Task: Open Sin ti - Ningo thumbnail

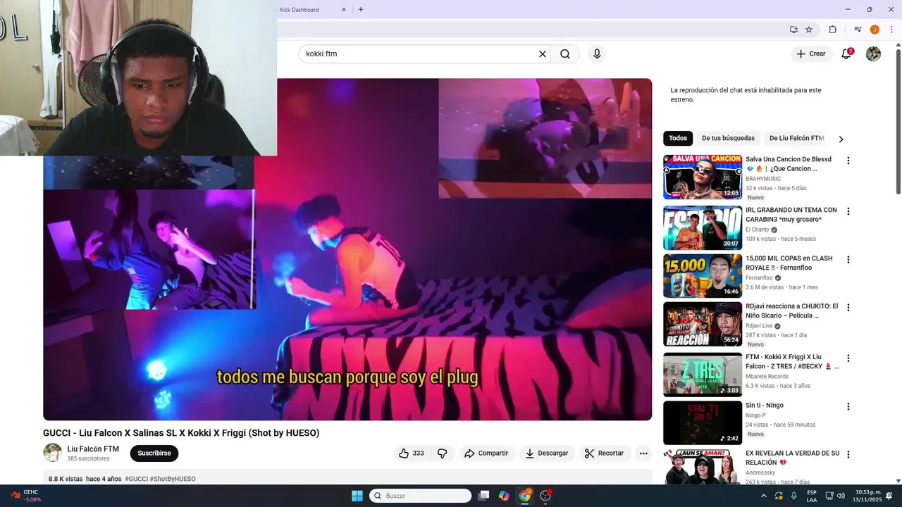Action: pos(703,423)
